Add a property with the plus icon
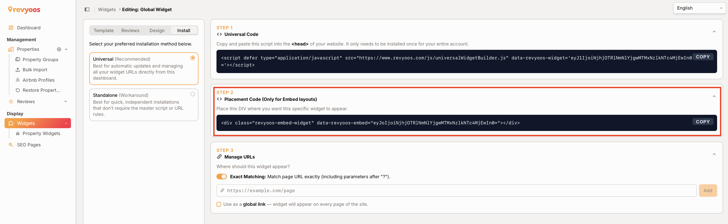The height and width of the screenshot is (224, 728). tap(59, 49)
